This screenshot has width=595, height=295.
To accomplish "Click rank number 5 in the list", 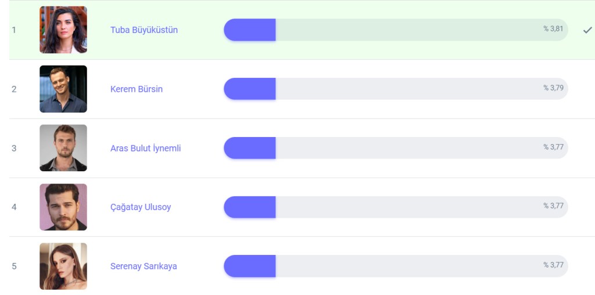I will (14, 266).
